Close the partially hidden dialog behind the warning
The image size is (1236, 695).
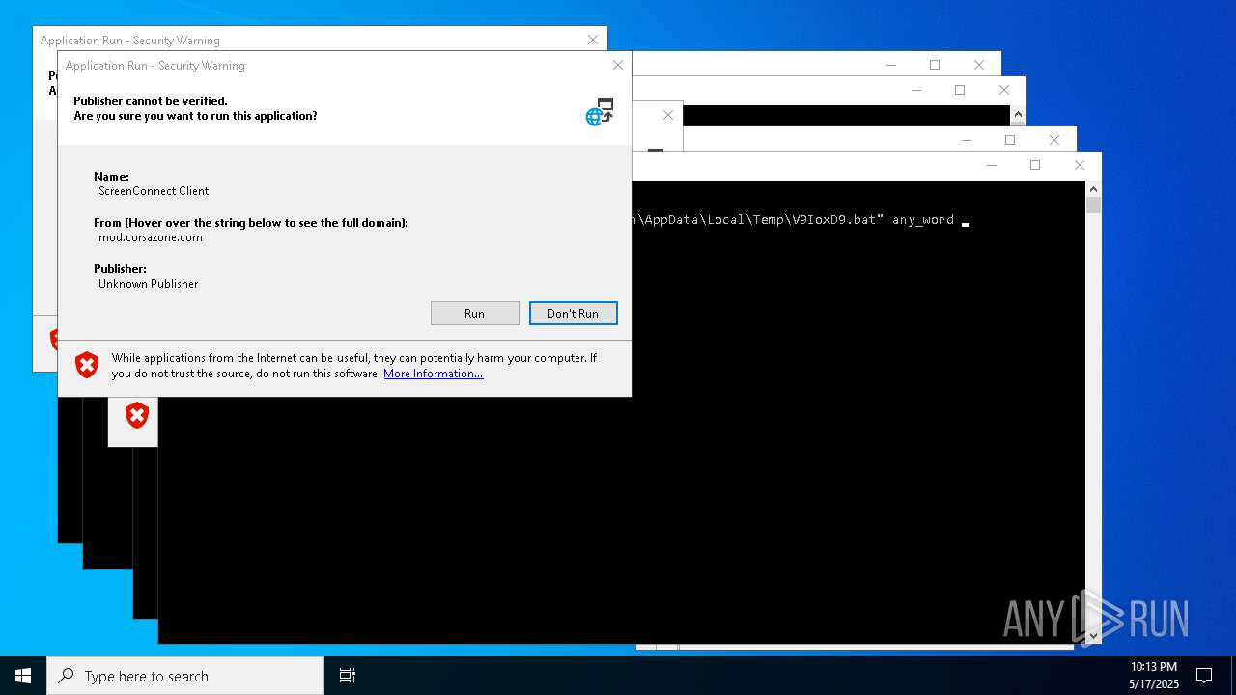pyautogui.click(x=668, y=115)
